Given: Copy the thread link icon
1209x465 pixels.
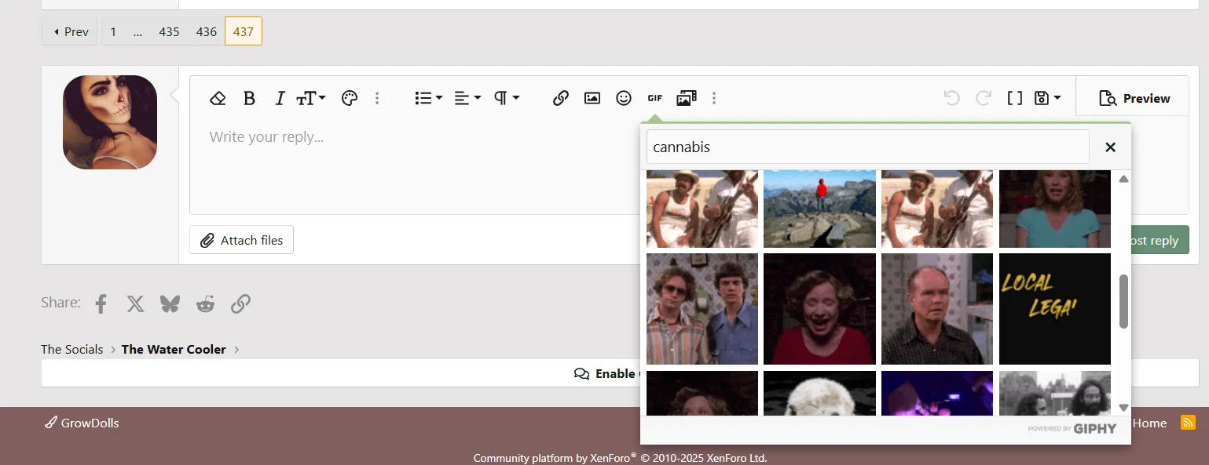Looking at the screenshot, I should [x=240, y=303].
